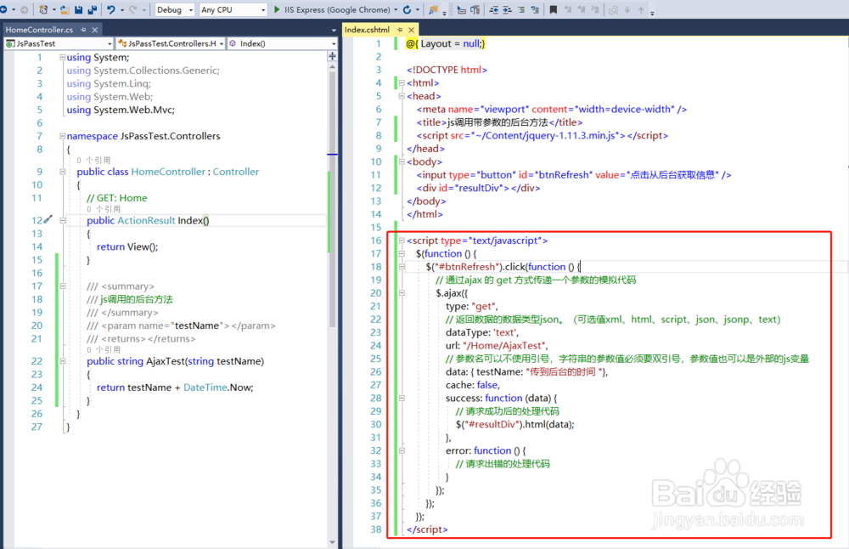Collapse the AjaxTest method block
Screen dimensions: 849x549
pyautogui.click(x=62, y=360)
